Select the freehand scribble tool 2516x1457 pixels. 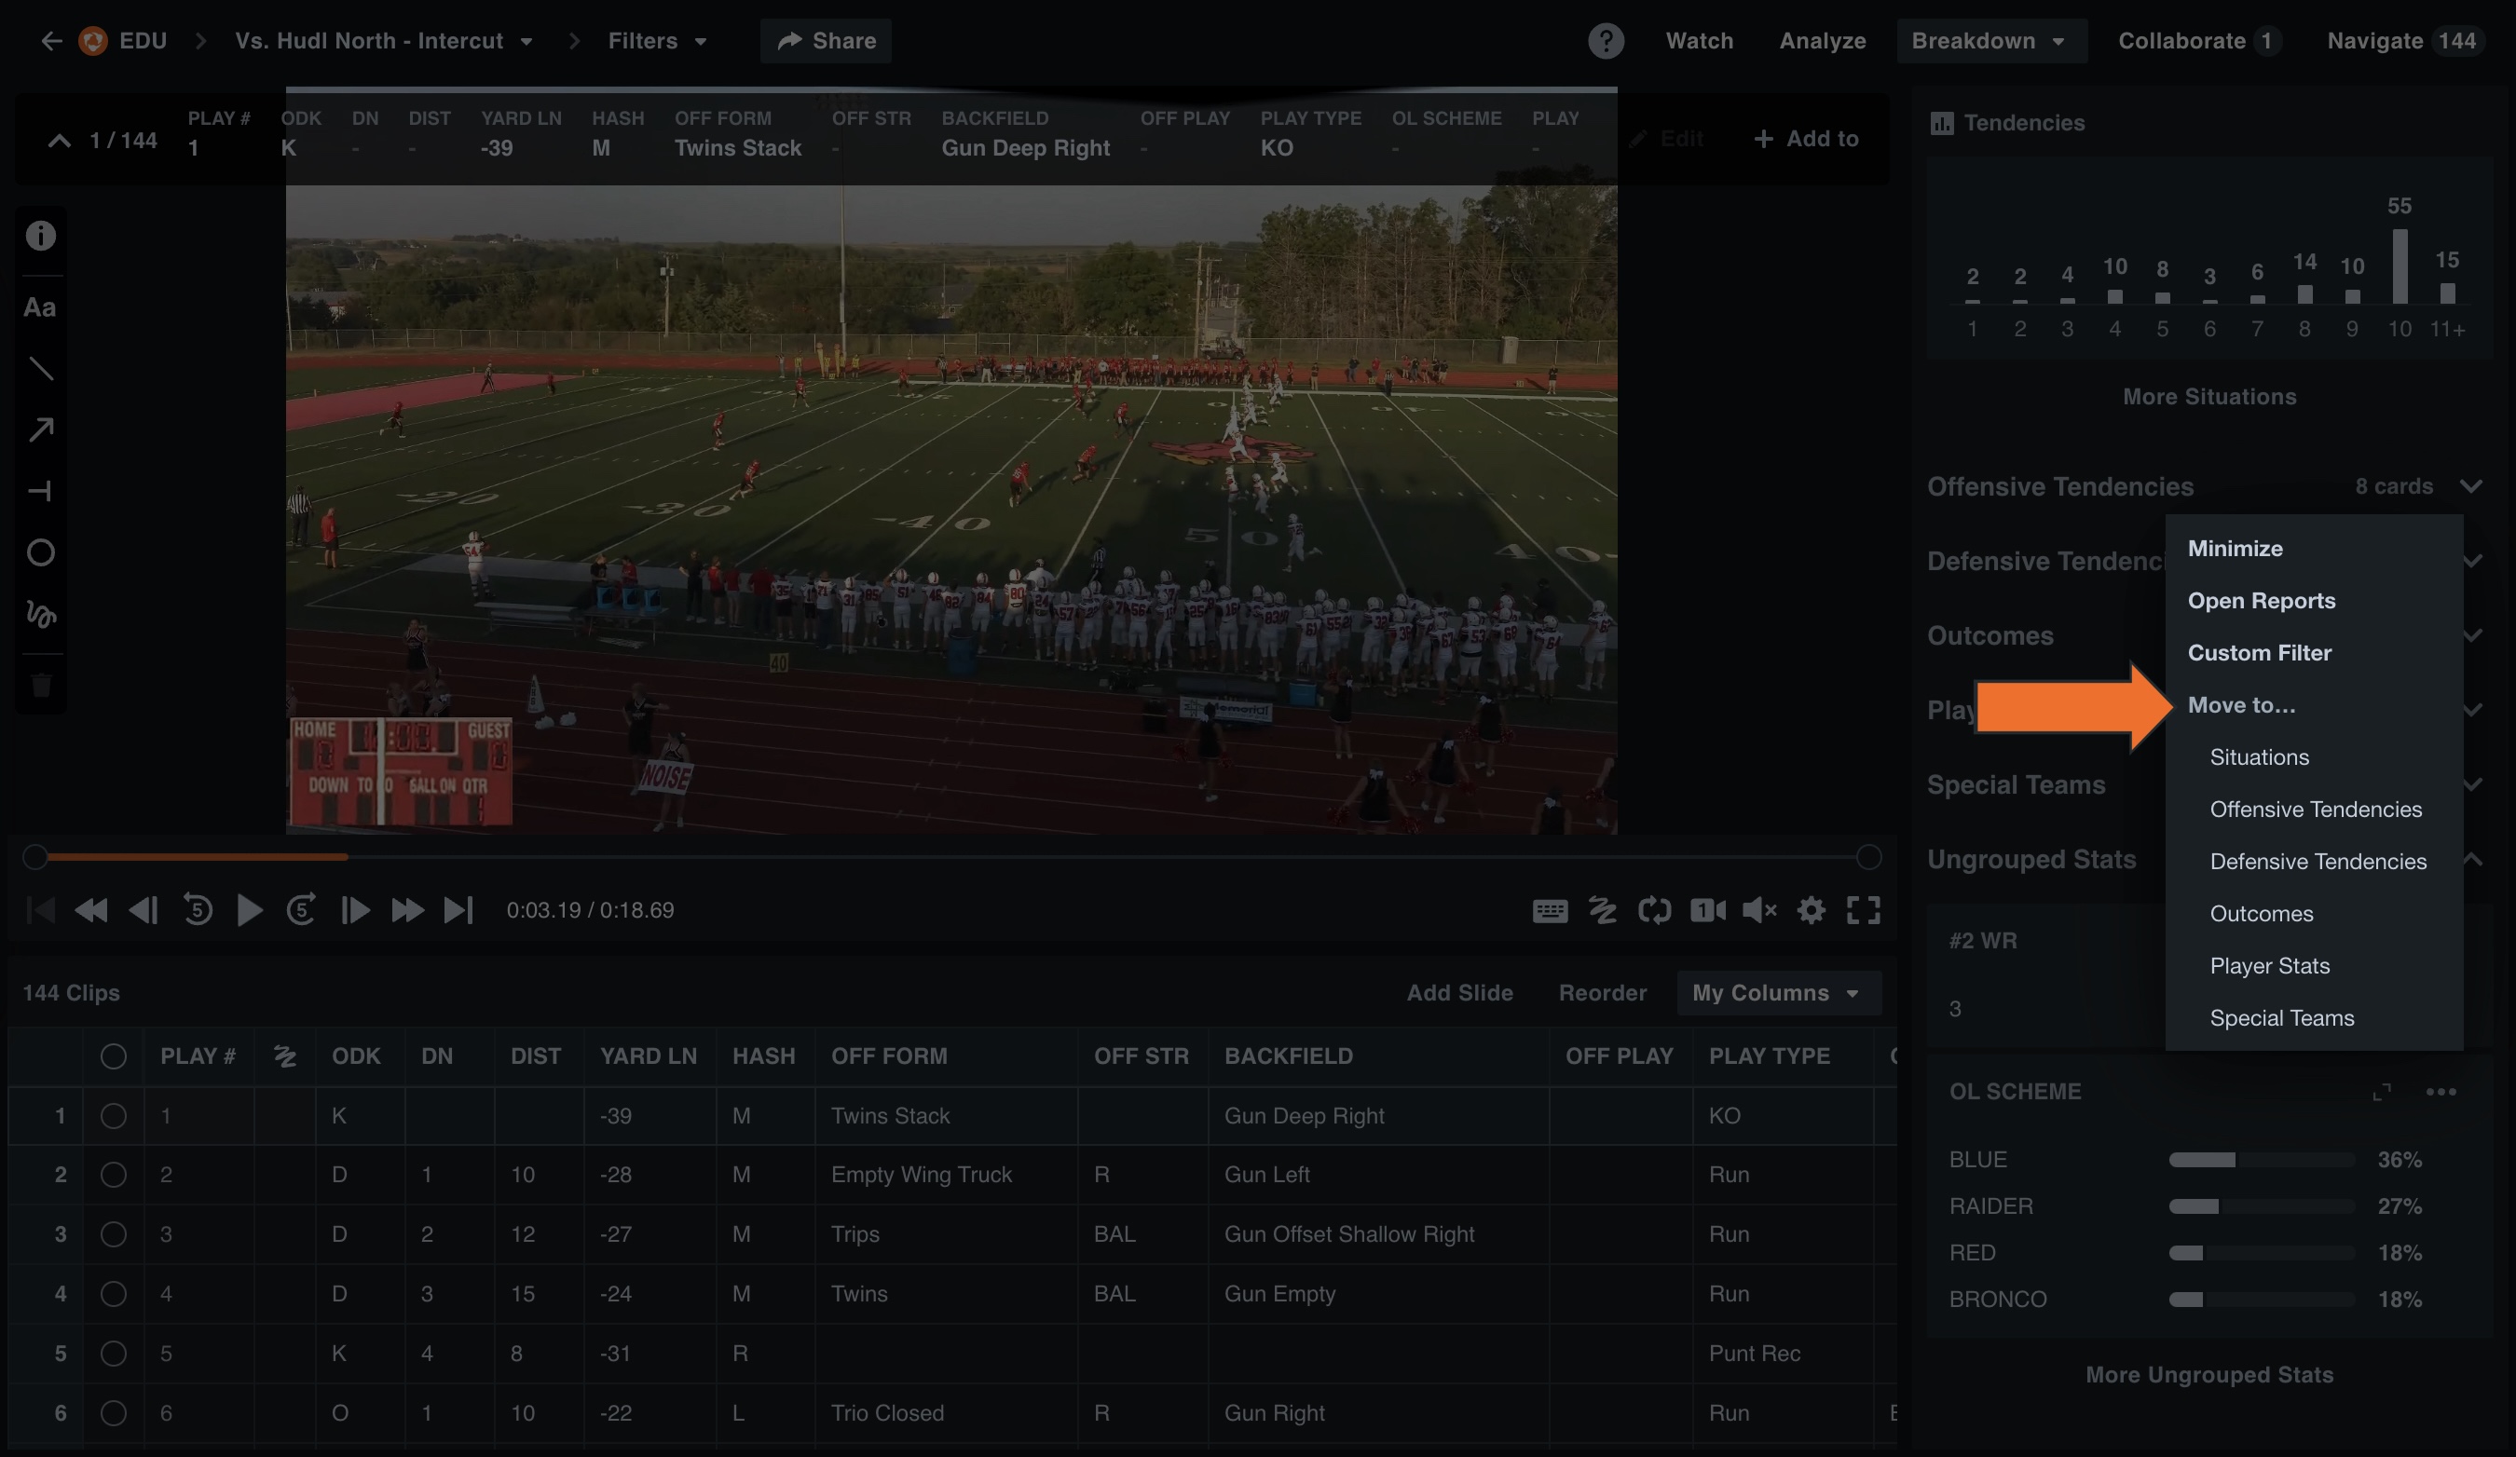coord(41,614)
